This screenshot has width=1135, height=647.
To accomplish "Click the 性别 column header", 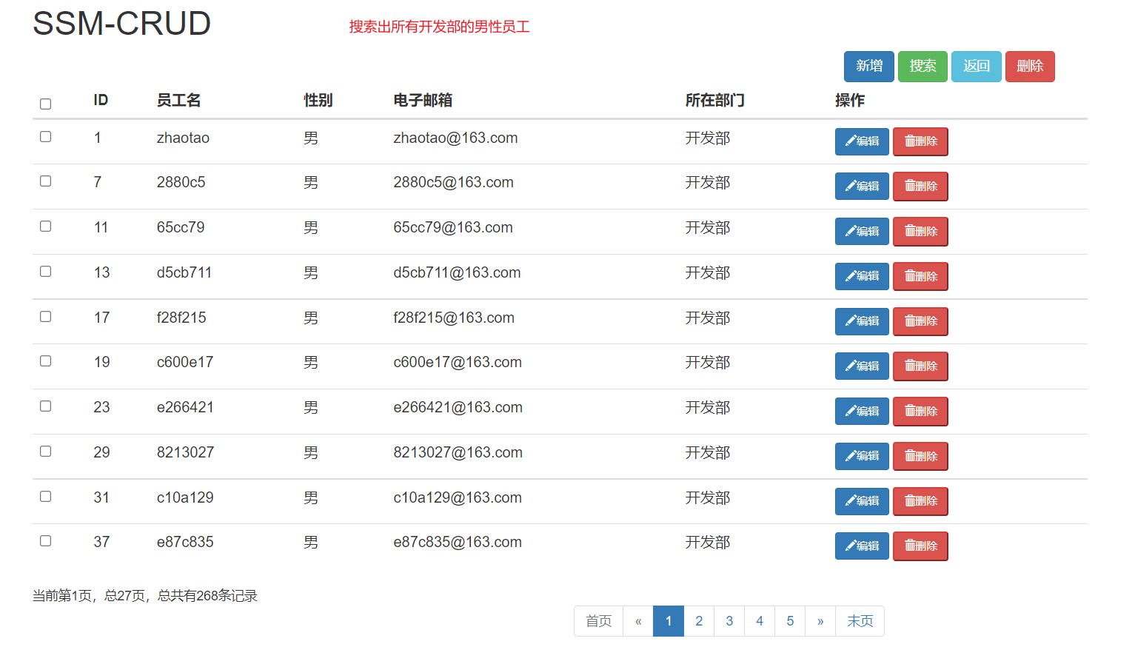I will 318,100.
